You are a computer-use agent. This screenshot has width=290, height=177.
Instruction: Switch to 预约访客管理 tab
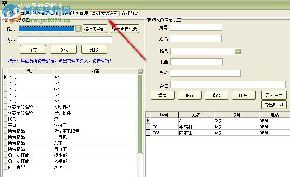75,13
